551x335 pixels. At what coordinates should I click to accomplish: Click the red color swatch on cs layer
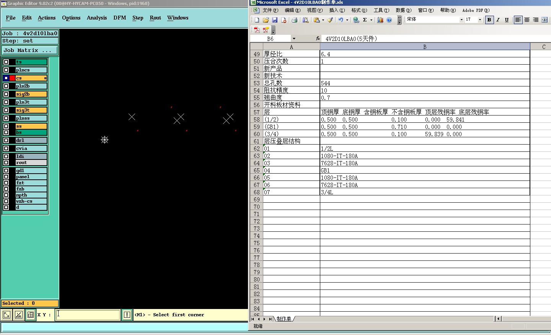click(x=12, y=78)
